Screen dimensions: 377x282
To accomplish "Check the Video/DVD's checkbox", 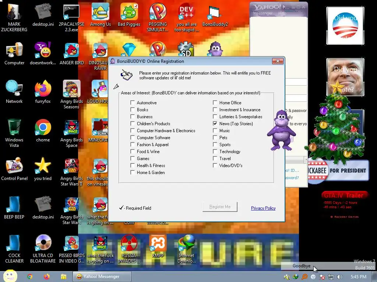I will coord(215,166).
